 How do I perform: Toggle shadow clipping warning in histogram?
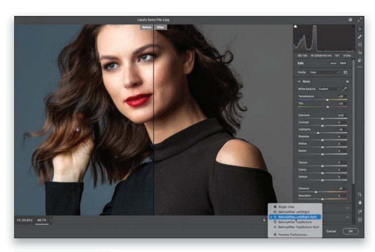click(x=296, y=27)
